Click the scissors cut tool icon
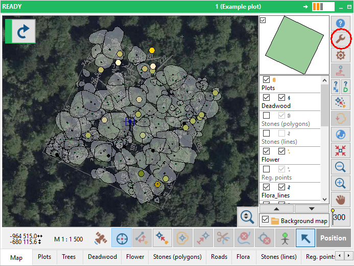Image resolution: width=354 pixels, height=266 pixels. [223, 238]
